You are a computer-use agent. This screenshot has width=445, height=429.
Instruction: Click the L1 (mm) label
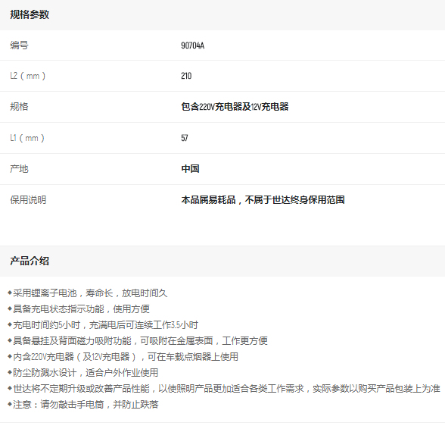27,138
